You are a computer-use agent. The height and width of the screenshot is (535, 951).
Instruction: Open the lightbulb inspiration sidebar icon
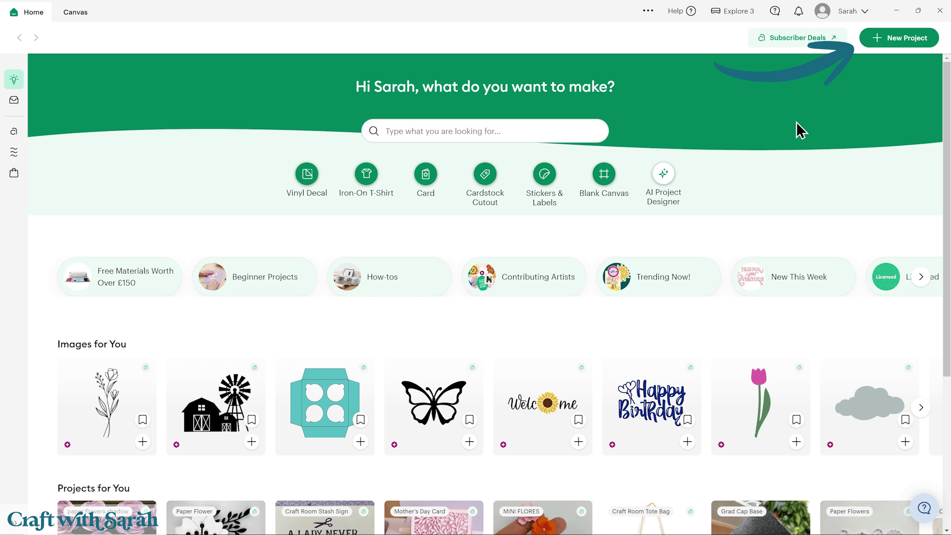point(14,79)
